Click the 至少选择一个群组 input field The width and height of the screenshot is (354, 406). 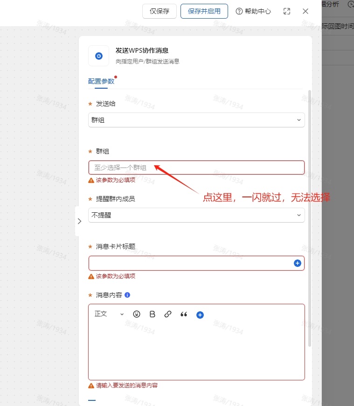pyautogui.click(x=196, y=168)
